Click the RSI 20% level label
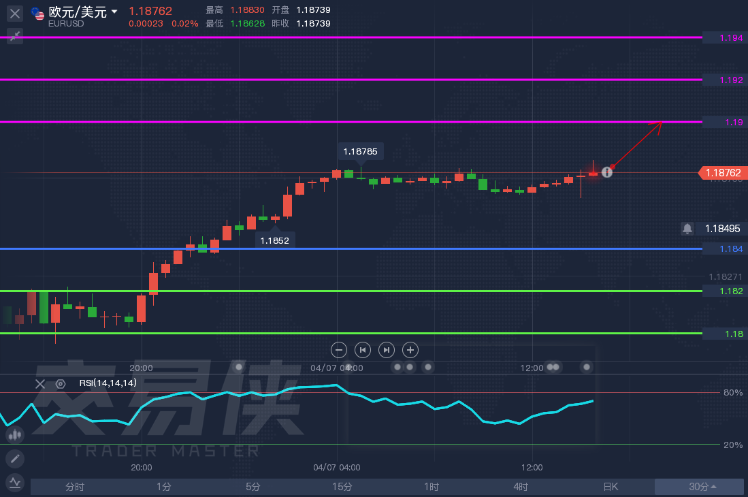 point(733,445)
